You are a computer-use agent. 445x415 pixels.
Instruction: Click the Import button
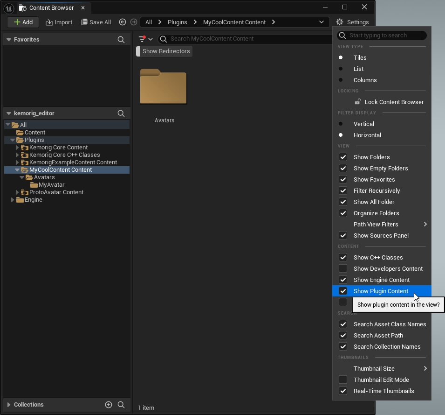59,22
